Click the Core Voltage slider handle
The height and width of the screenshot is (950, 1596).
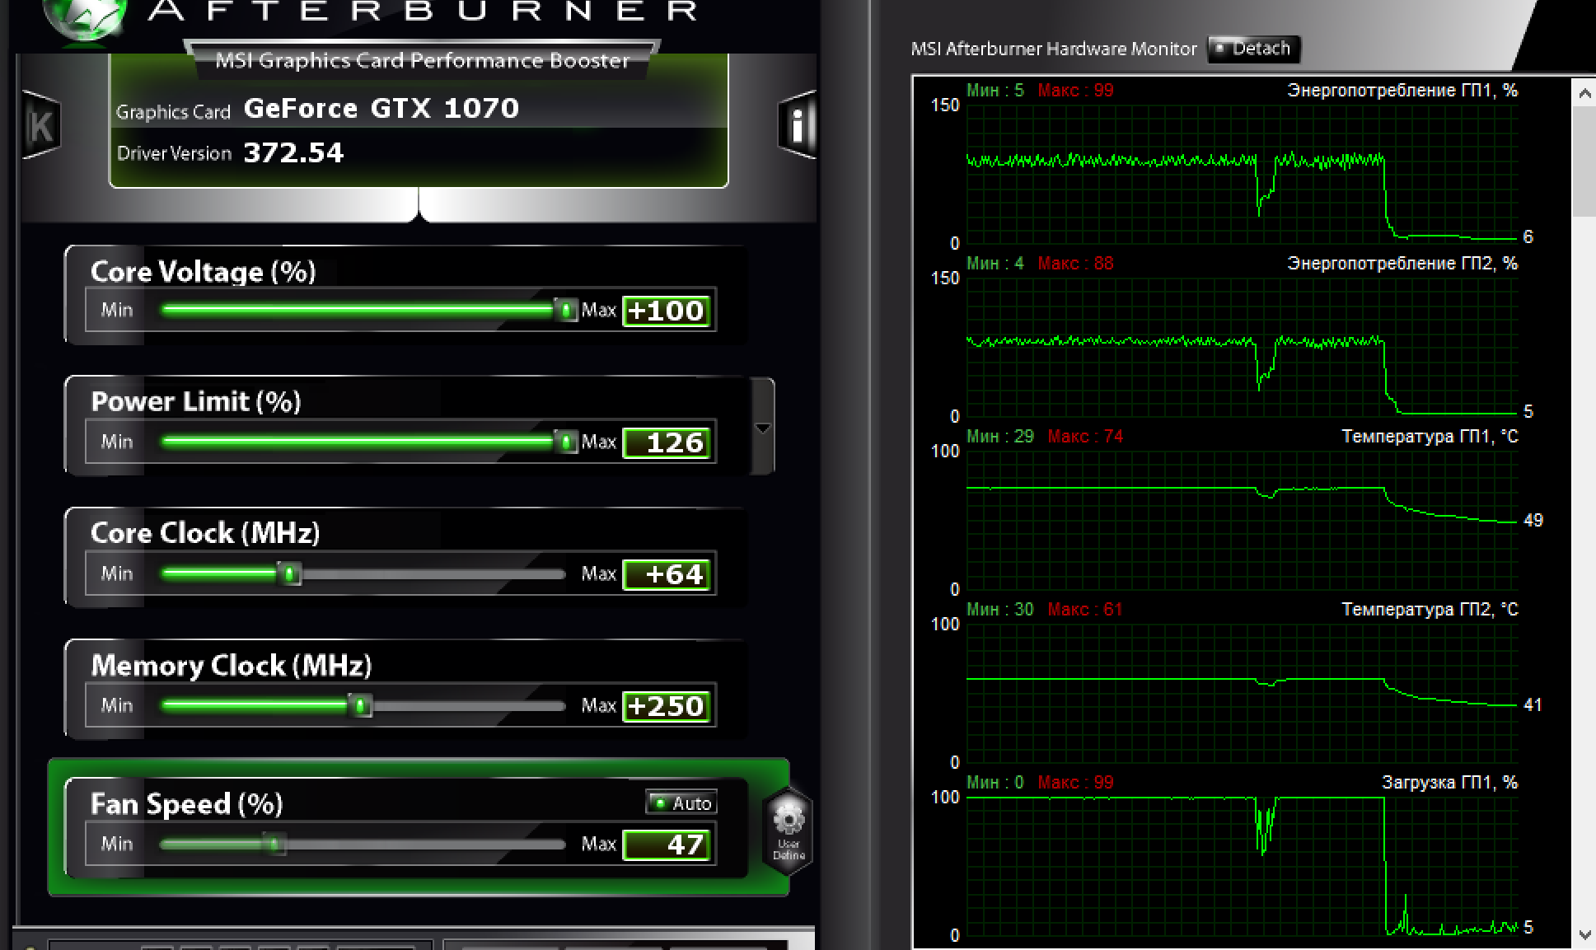pos(566,310)
